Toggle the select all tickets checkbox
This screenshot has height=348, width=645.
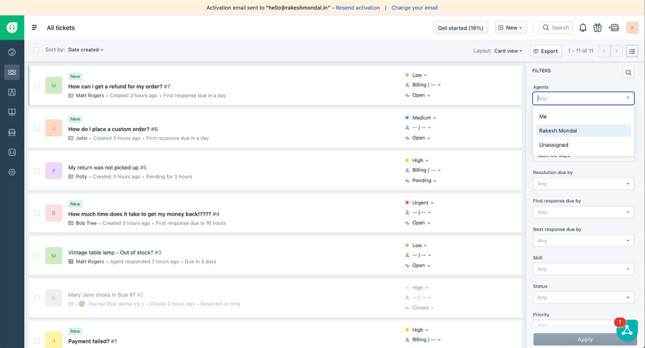coord(37,50)
